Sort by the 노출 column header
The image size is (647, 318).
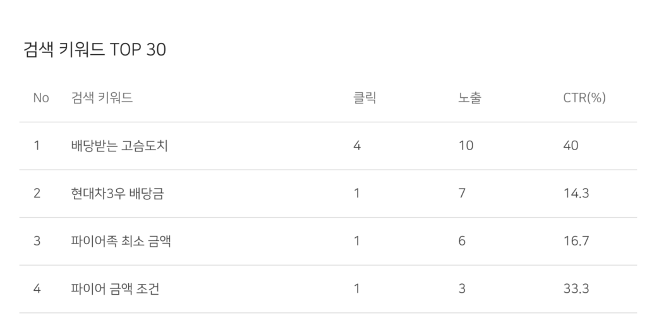click(469, 98)
